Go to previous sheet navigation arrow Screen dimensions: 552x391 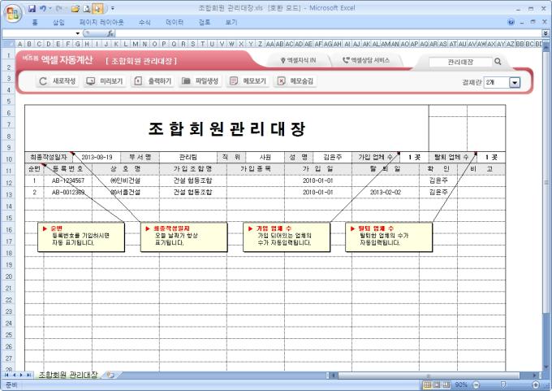(15, 375)
